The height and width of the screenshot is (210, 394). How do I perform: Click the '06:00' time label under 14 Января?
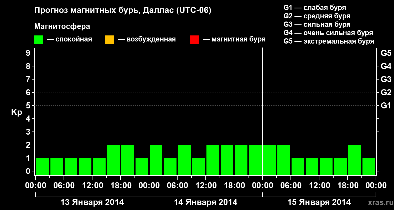pyautogui.click(x=177, y=186)
